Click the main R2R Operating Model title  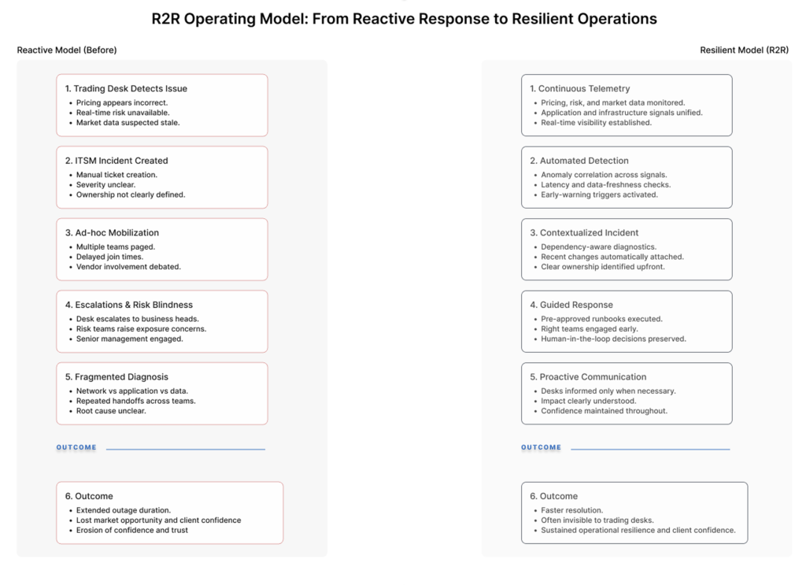tap(403, 19)
